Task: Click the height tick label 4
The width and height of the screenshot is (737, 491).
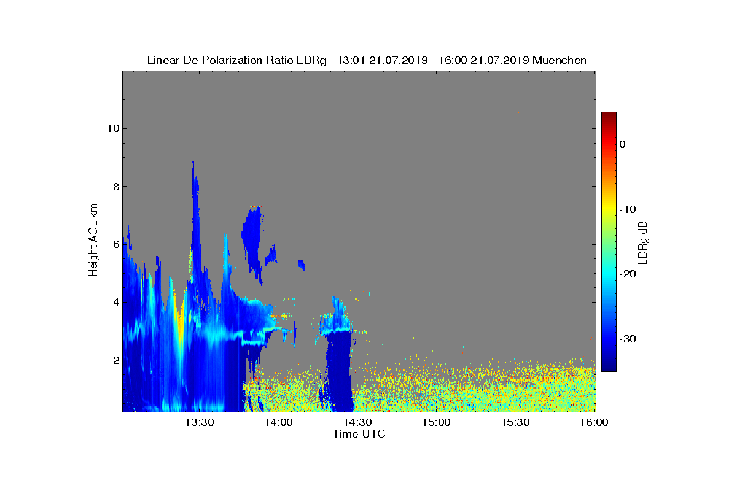Action: (x=115, y=302)
